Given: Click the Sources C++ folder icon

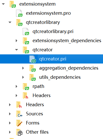Looking at the screenshot, I should [x=19, y=114].
